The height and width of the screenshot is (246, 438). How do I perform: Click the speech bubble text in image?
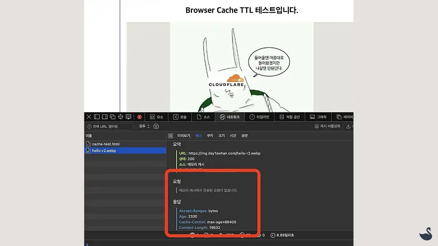click(269, 63)
